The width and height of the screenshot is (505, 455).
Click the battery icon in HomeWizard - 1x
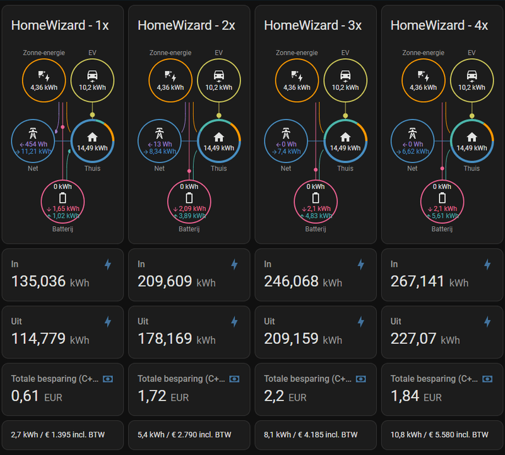62,197
